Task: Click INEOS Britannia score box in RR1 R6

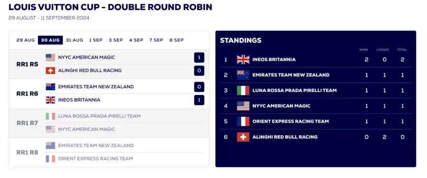Action: coord(199,100)
